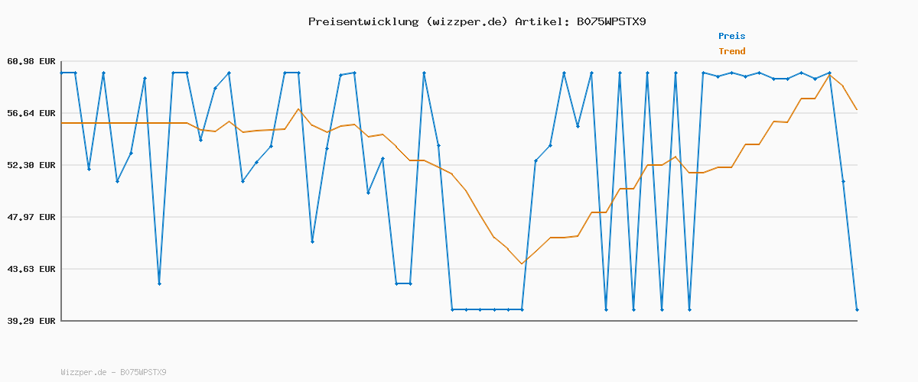The image size is (918, 382).
Task: Select the 47.97 EUR axis label
Action: point(31,217)
